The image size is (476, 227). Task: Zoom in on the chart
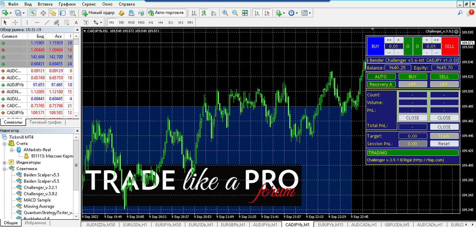(x=225, y=13)
